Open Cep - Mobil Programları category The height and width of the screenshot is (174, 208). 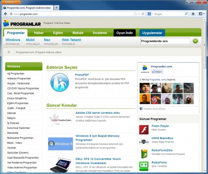click(x=20, y=93)
